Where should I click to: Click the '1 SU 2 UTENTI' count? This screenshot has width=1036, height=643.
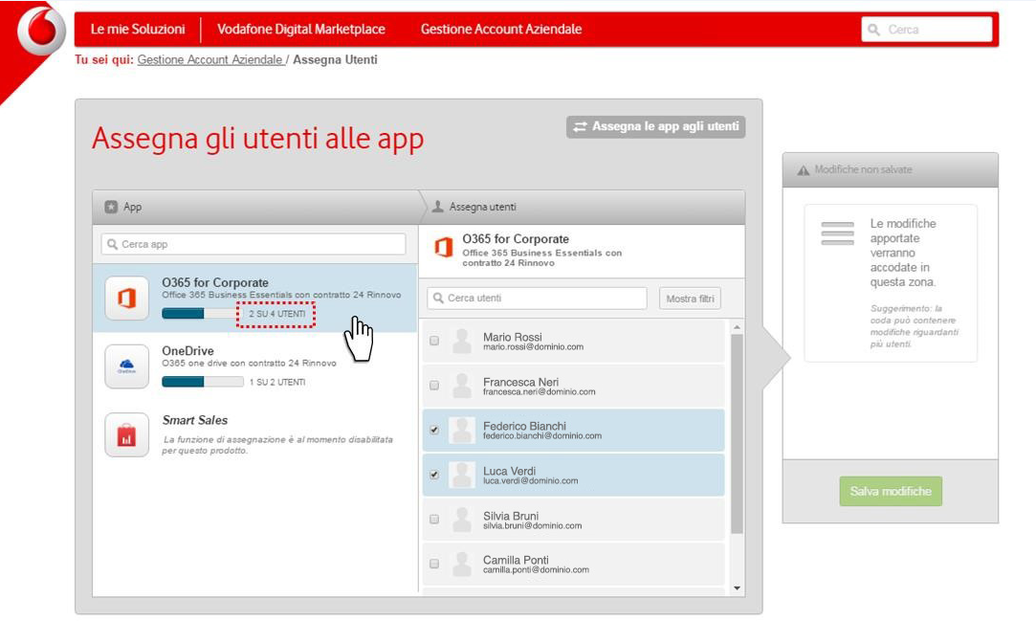(276, 382)
